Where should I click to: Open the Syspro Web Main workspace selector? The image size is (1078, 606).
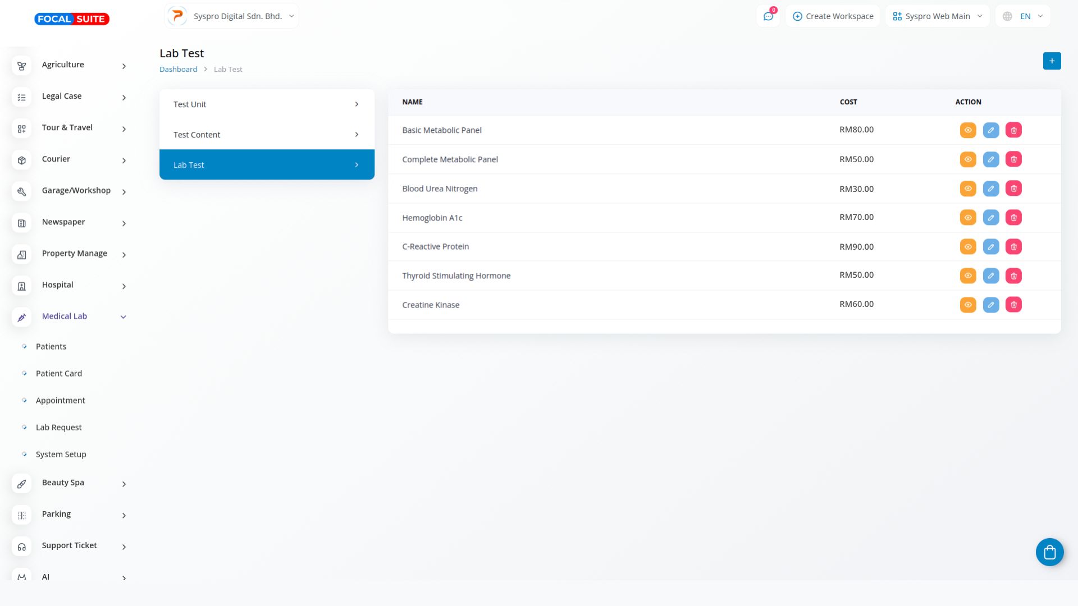pyautogui.click(x=937, y=16)
